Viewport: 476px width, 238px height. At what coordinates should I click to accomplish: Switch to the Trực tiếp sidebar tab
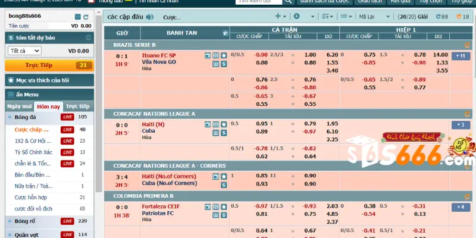77,106
